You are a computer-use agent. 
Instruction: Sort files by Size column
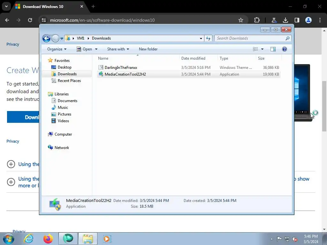pos(269,58)
